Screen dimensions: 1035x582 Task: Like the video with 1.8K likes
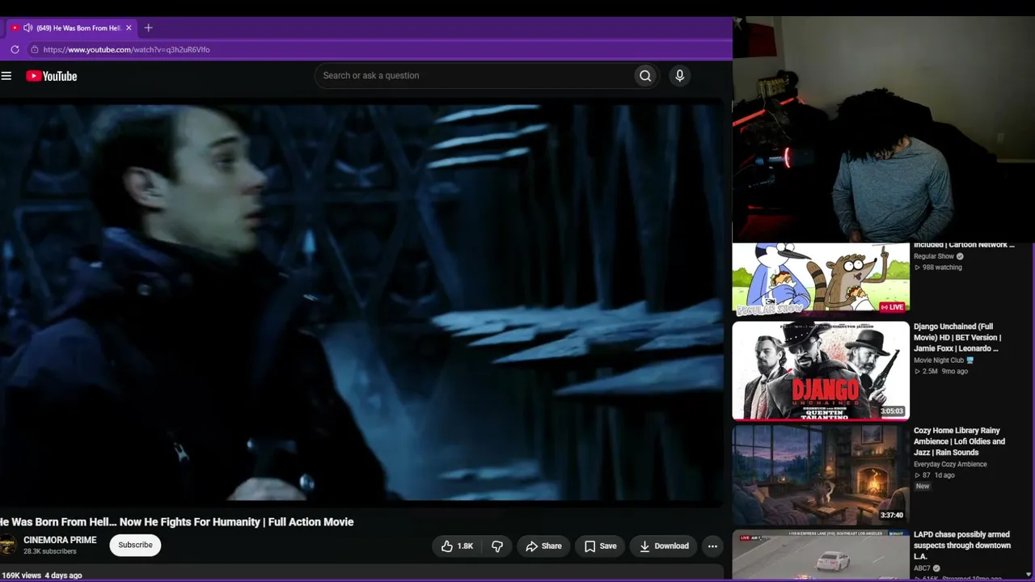(x=457, y=546)
